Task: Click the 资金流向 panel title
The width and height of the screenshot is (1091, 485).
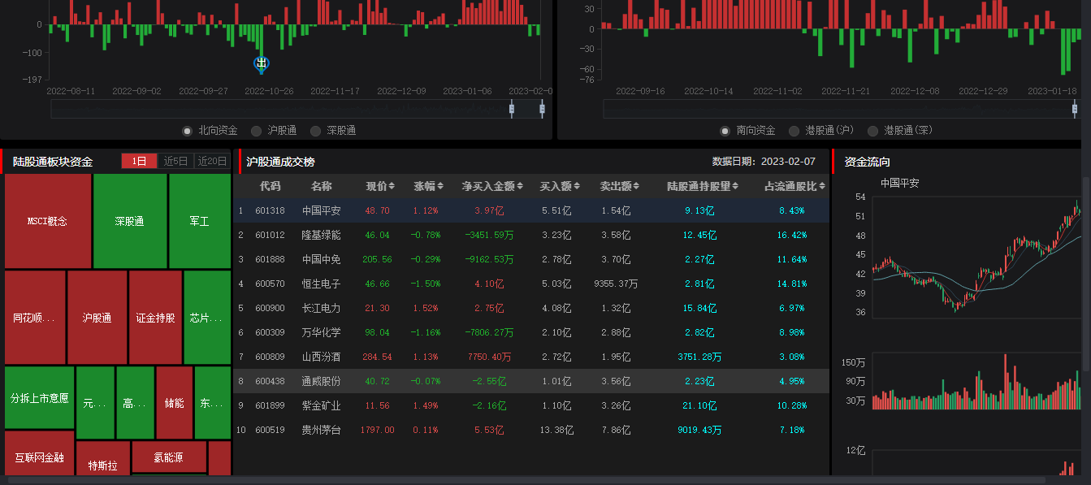Action: [x=868, y=162]
